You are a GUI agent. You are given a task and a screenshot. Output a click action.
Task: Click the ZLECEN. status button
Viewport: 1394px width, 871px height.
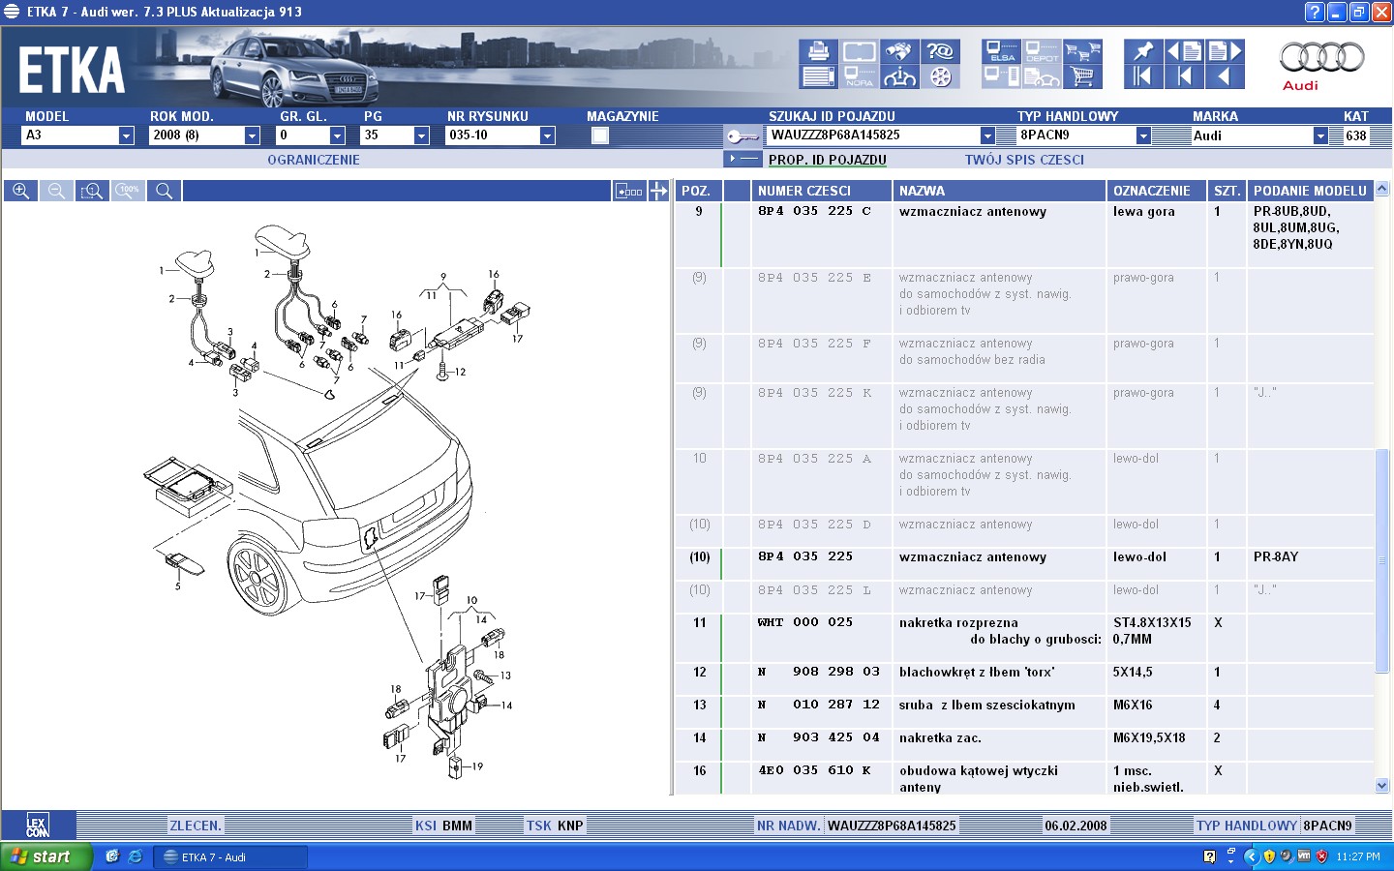197,826
